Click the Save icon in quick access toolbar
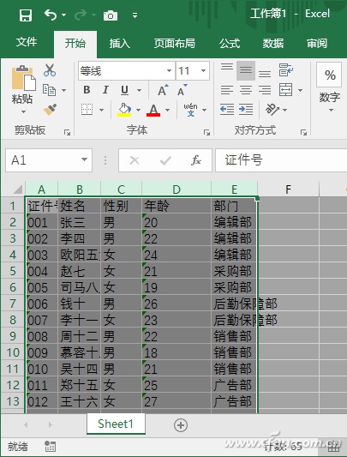 pos(26,15)
